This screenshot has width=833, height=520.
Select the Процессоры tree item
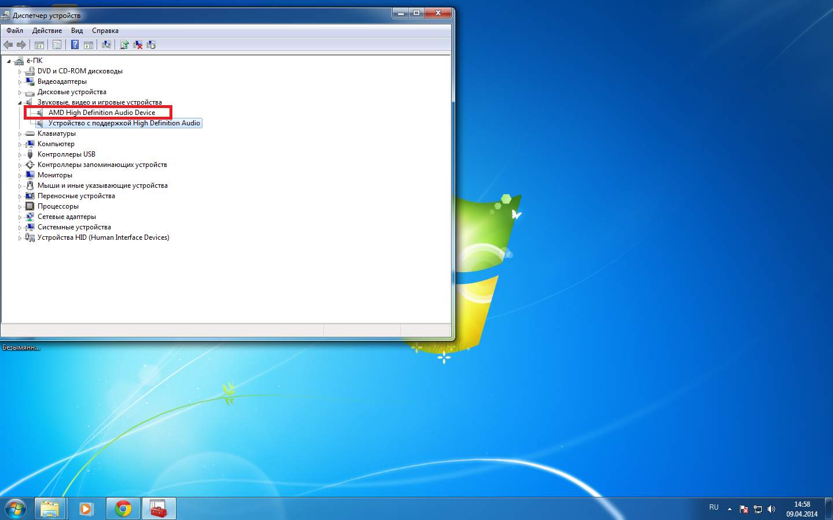[58, 206]
